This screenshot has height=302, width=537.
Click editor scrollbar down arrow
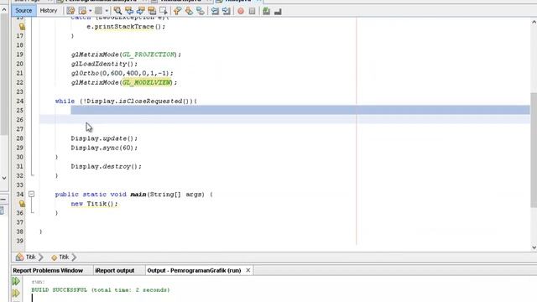pyautogui.click(x=534, y=247)
